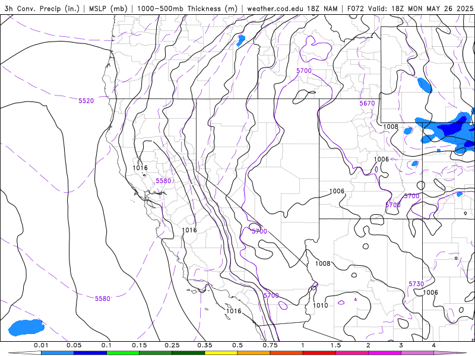Click the purple '5670' thickness label
The width and height of the screenshot is (475, 356).
tap(367, 103)
